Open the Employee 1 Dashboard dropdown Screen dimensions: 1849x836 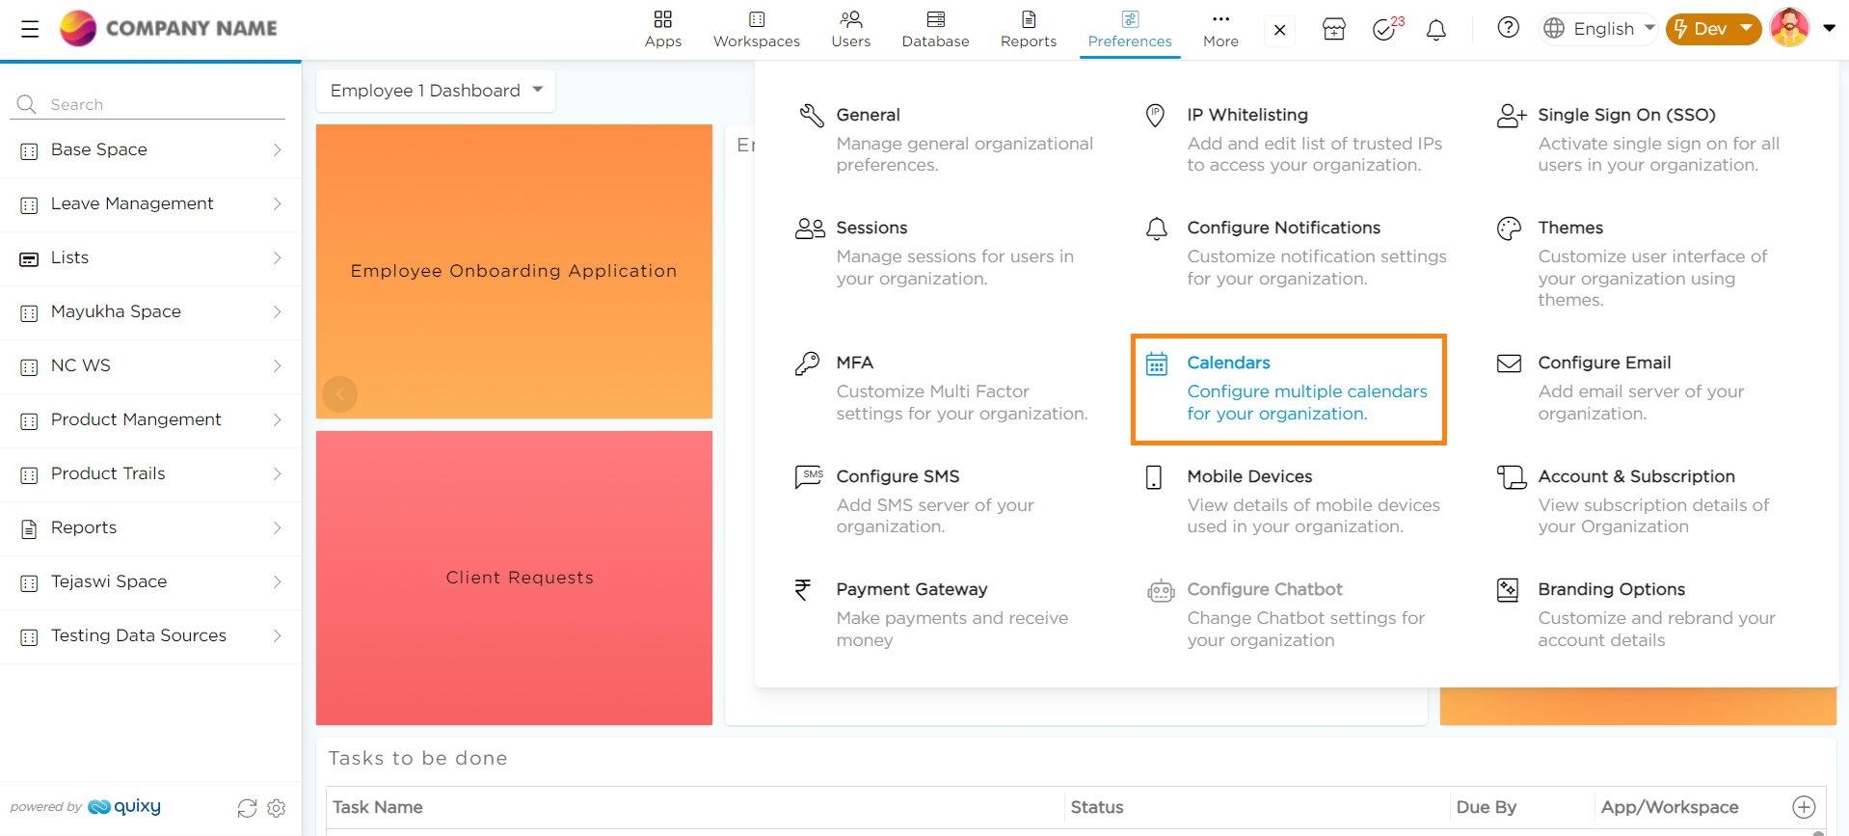pos(436,91)
